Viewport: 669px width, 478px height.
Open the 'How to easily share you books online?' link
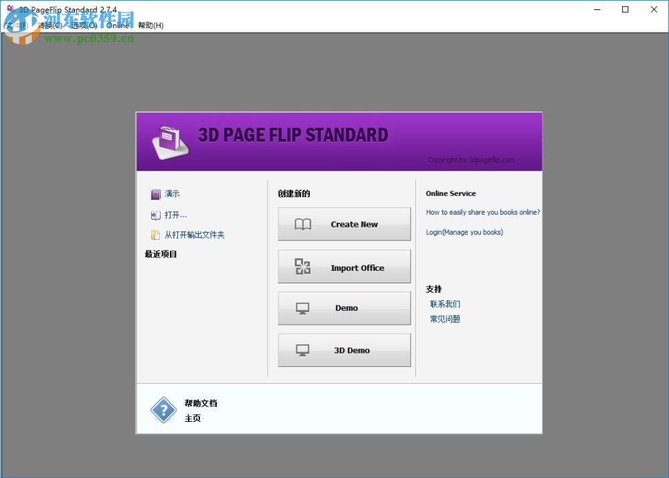[x=482, y=212]
